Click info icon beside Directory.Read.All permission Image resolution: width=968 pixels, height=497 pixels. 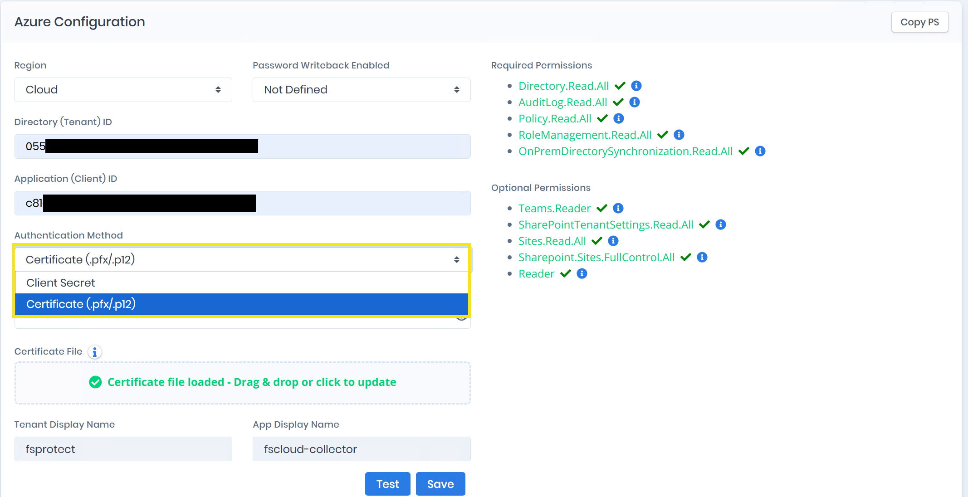coord(636,86)
